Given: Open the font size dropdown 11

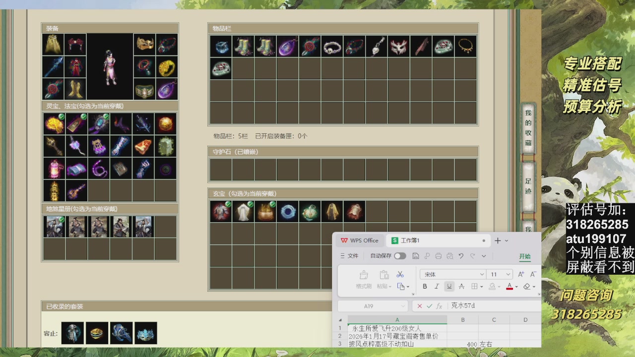Looking at the screenshot, I should tap(508, 274).
